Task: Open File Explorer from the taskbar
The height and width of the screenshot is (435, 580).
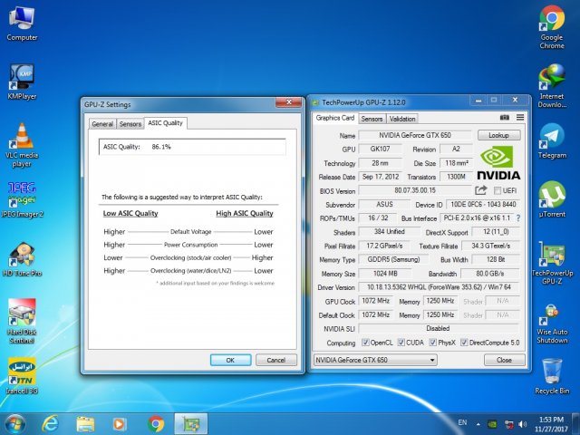Action: (x=85, y=424)
